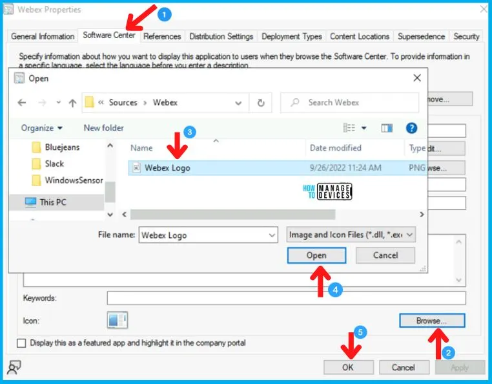The width and height of the screenshot is (492, 384).
Task: Click Browse next to Icon
Action: click(432, 321)
